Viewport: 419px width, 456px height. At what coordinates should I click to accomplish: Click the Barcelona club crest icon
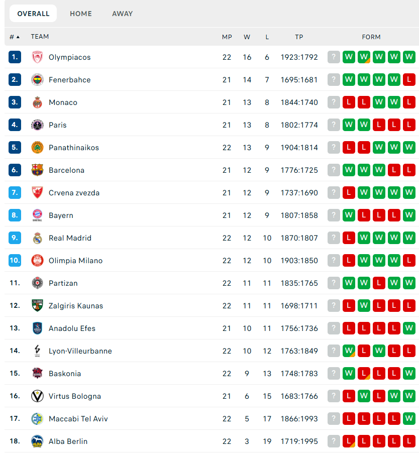click(37, 170)
